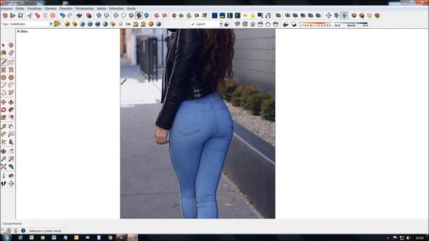Switch to Front house view
Viewport: 429px width, 241px height.
(x=253, y=24)
